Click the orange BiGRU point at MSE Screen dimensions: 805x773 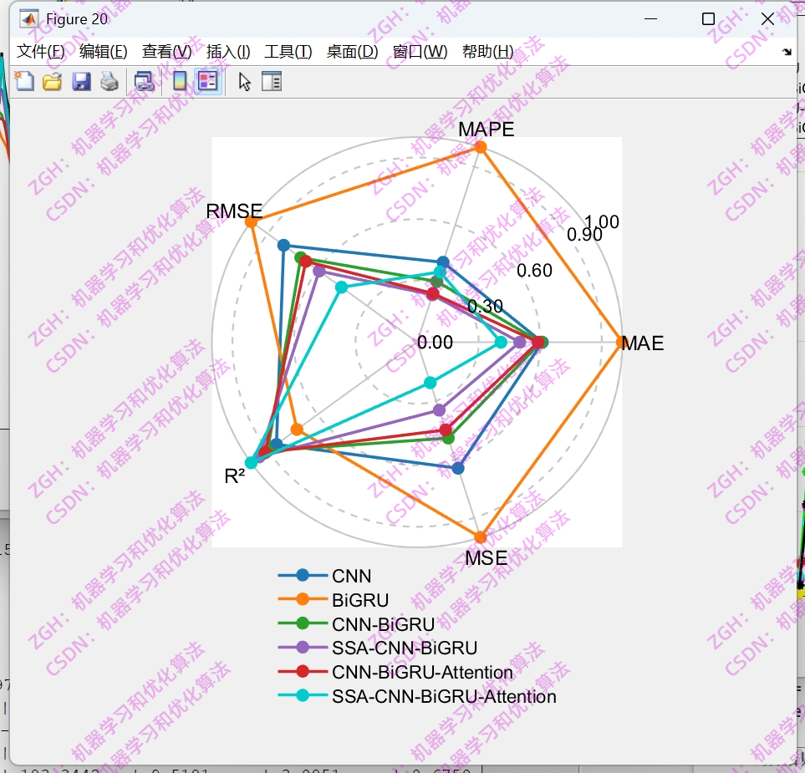pyautogui.click(x=480, y=537)
